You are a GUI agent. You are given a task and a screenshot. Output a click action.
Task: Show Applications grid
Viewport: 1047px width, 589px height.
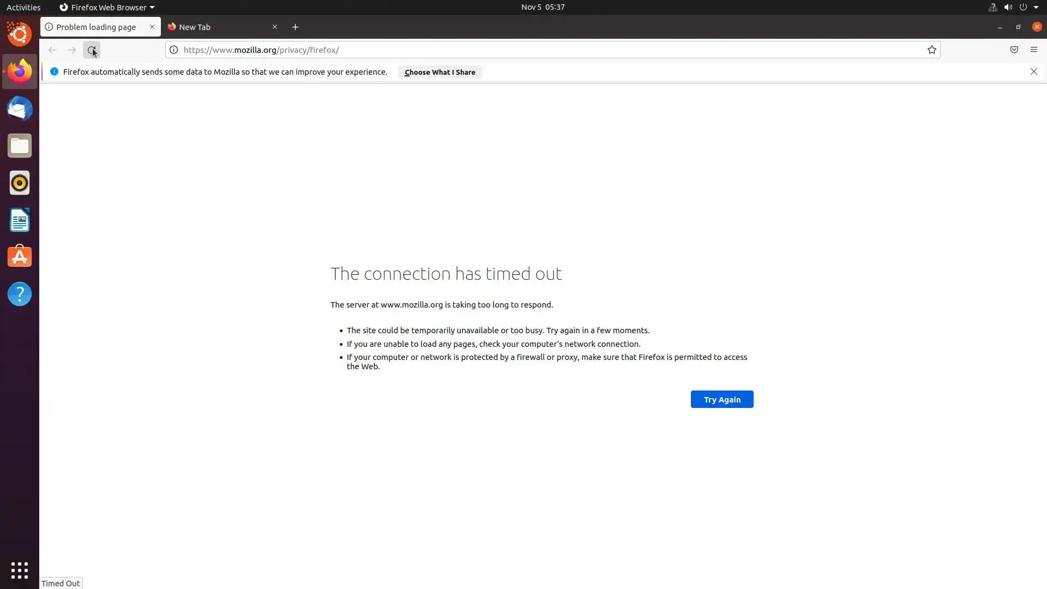point(20,570)
